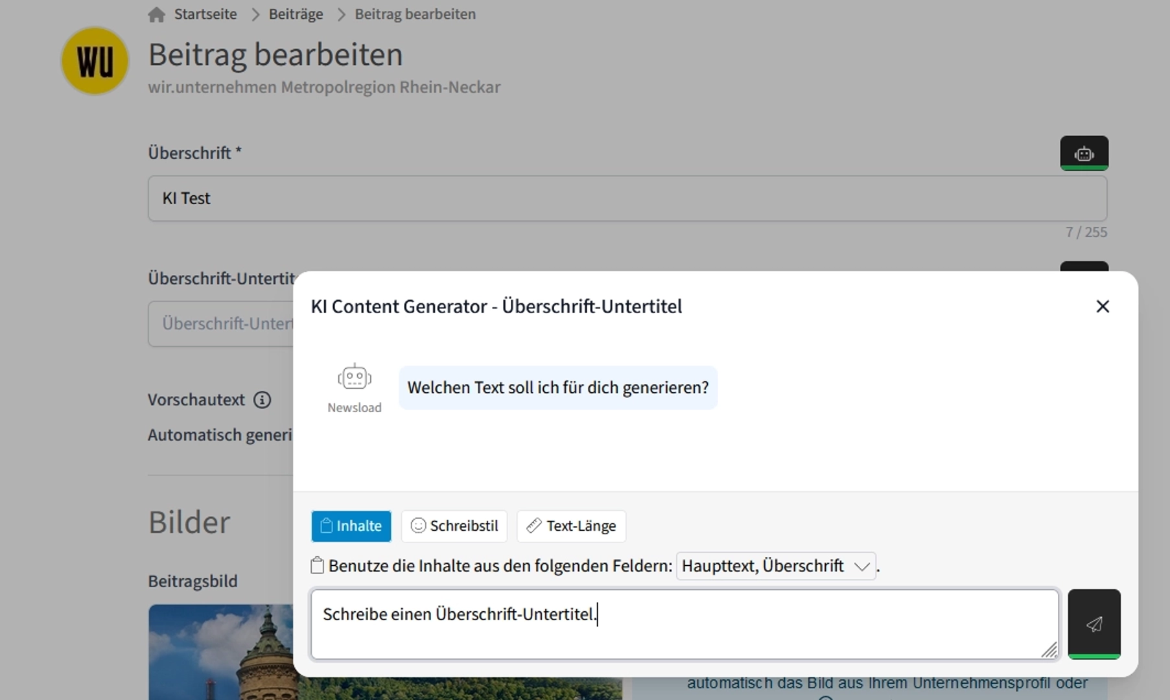The image size is (1170, 700).
Task: Select the Inhalte tab
Action: [351, 526]
